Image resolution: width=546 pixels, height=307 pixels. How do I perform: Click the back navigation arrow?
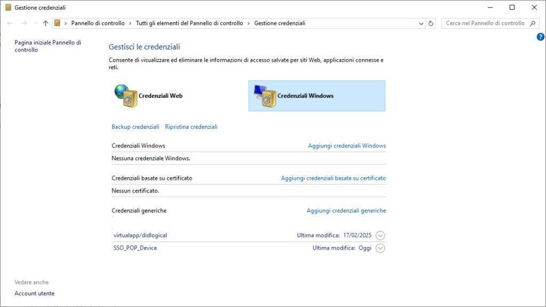(9, 23)
